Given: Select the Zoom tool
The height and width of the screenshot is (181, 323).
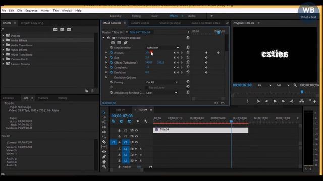Looking at the screenshot, I should pos(104,167).
